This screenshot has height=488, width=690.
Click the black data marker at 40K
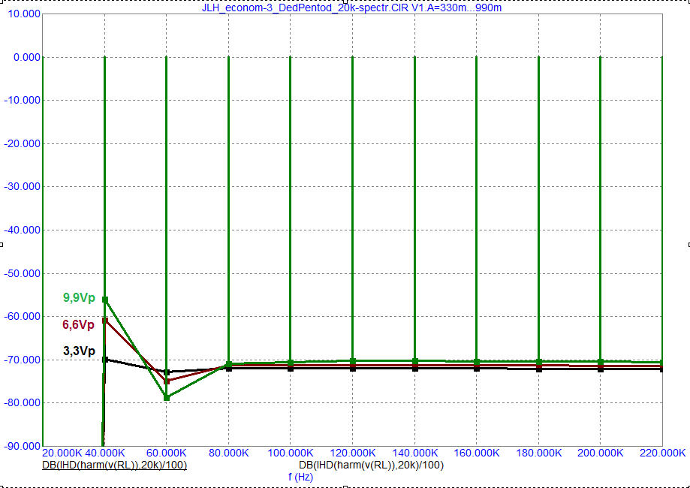[x=104, y=360]
